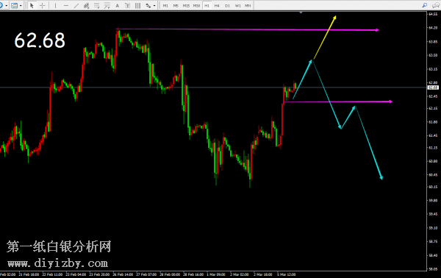Select the cursor arrow tool
The height and width of the screenshot is (278, 441).
(32, 5)
